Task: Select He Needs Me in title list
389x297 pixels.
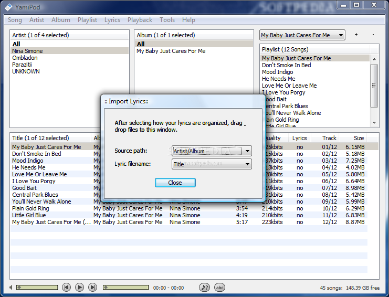Action: 28,167
